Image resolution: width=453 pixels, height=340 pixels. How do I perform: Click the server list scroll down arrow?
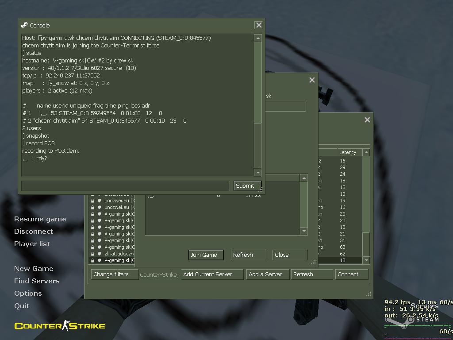[x=366, y=260]
